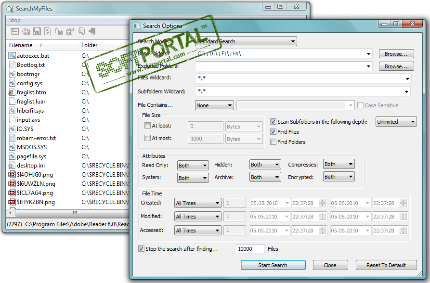Sort by the Folder column header
430x283 pixels.
point(104,45)
